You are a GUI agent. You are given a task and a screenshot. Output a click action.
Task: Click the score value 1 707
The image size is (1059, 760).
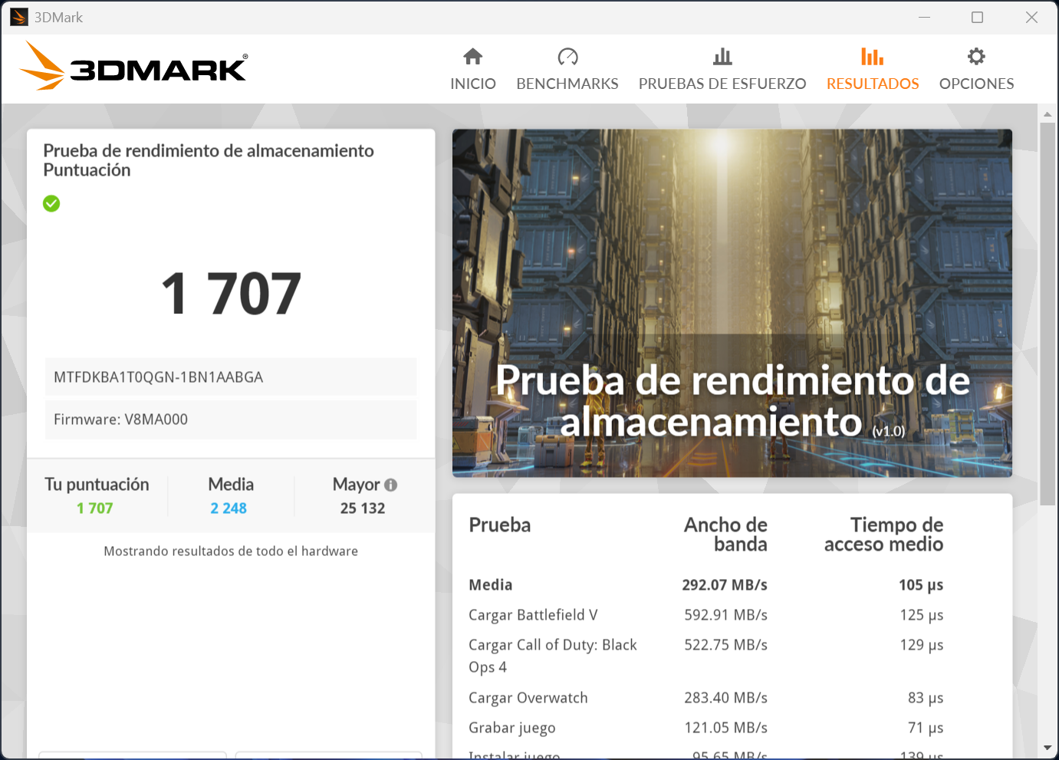point(231,294)
